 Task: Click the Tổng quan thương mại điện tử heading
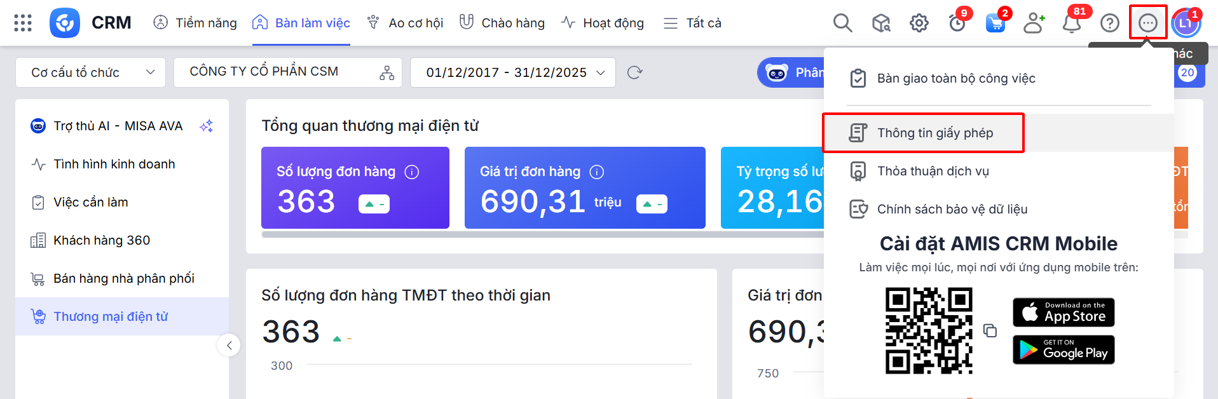click(x=370, y=126)
